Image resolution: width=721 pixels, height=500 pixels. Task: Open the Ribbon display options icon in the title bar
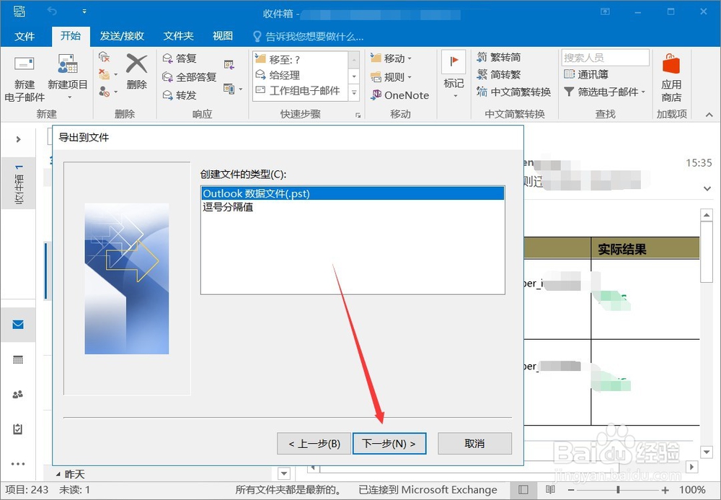coord(605,12)
